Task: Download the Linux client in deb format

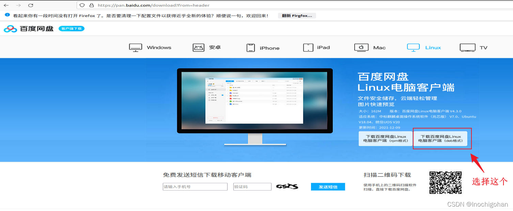Action: point(441,138)
